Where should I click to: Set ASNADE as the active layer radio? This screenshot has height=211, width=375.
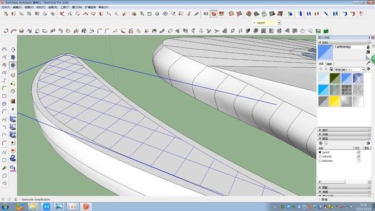(x=320, y=156)
